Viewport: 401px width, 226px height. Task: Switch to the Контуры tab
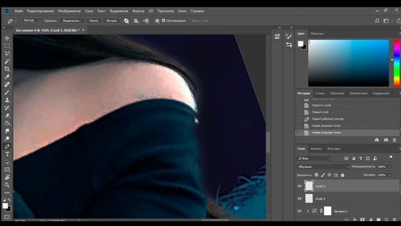coord(334,149)
